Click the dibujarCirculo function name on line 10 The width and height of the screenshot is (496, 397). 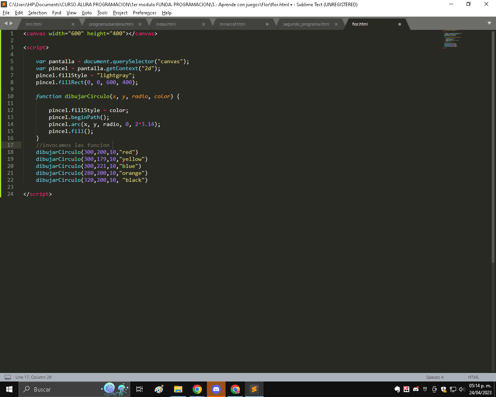coord(87,96)
